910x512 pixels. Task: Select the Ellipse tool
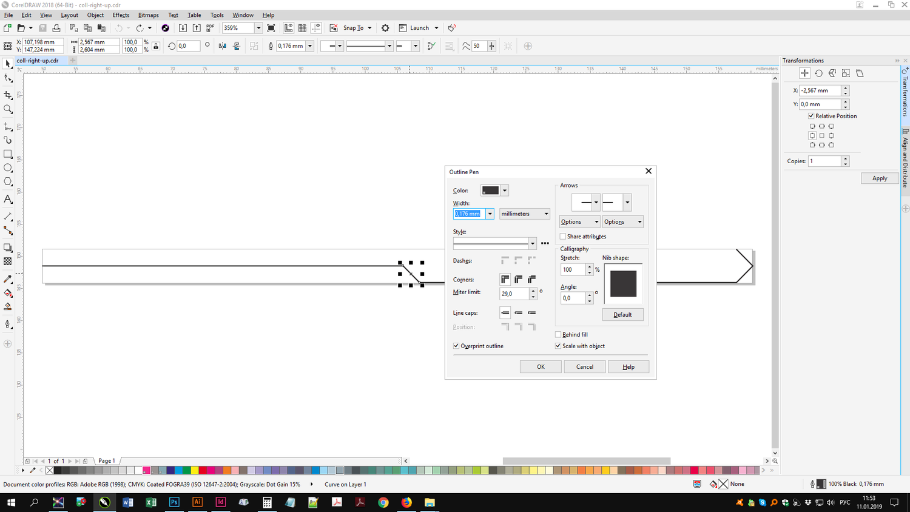pos(8,168)
